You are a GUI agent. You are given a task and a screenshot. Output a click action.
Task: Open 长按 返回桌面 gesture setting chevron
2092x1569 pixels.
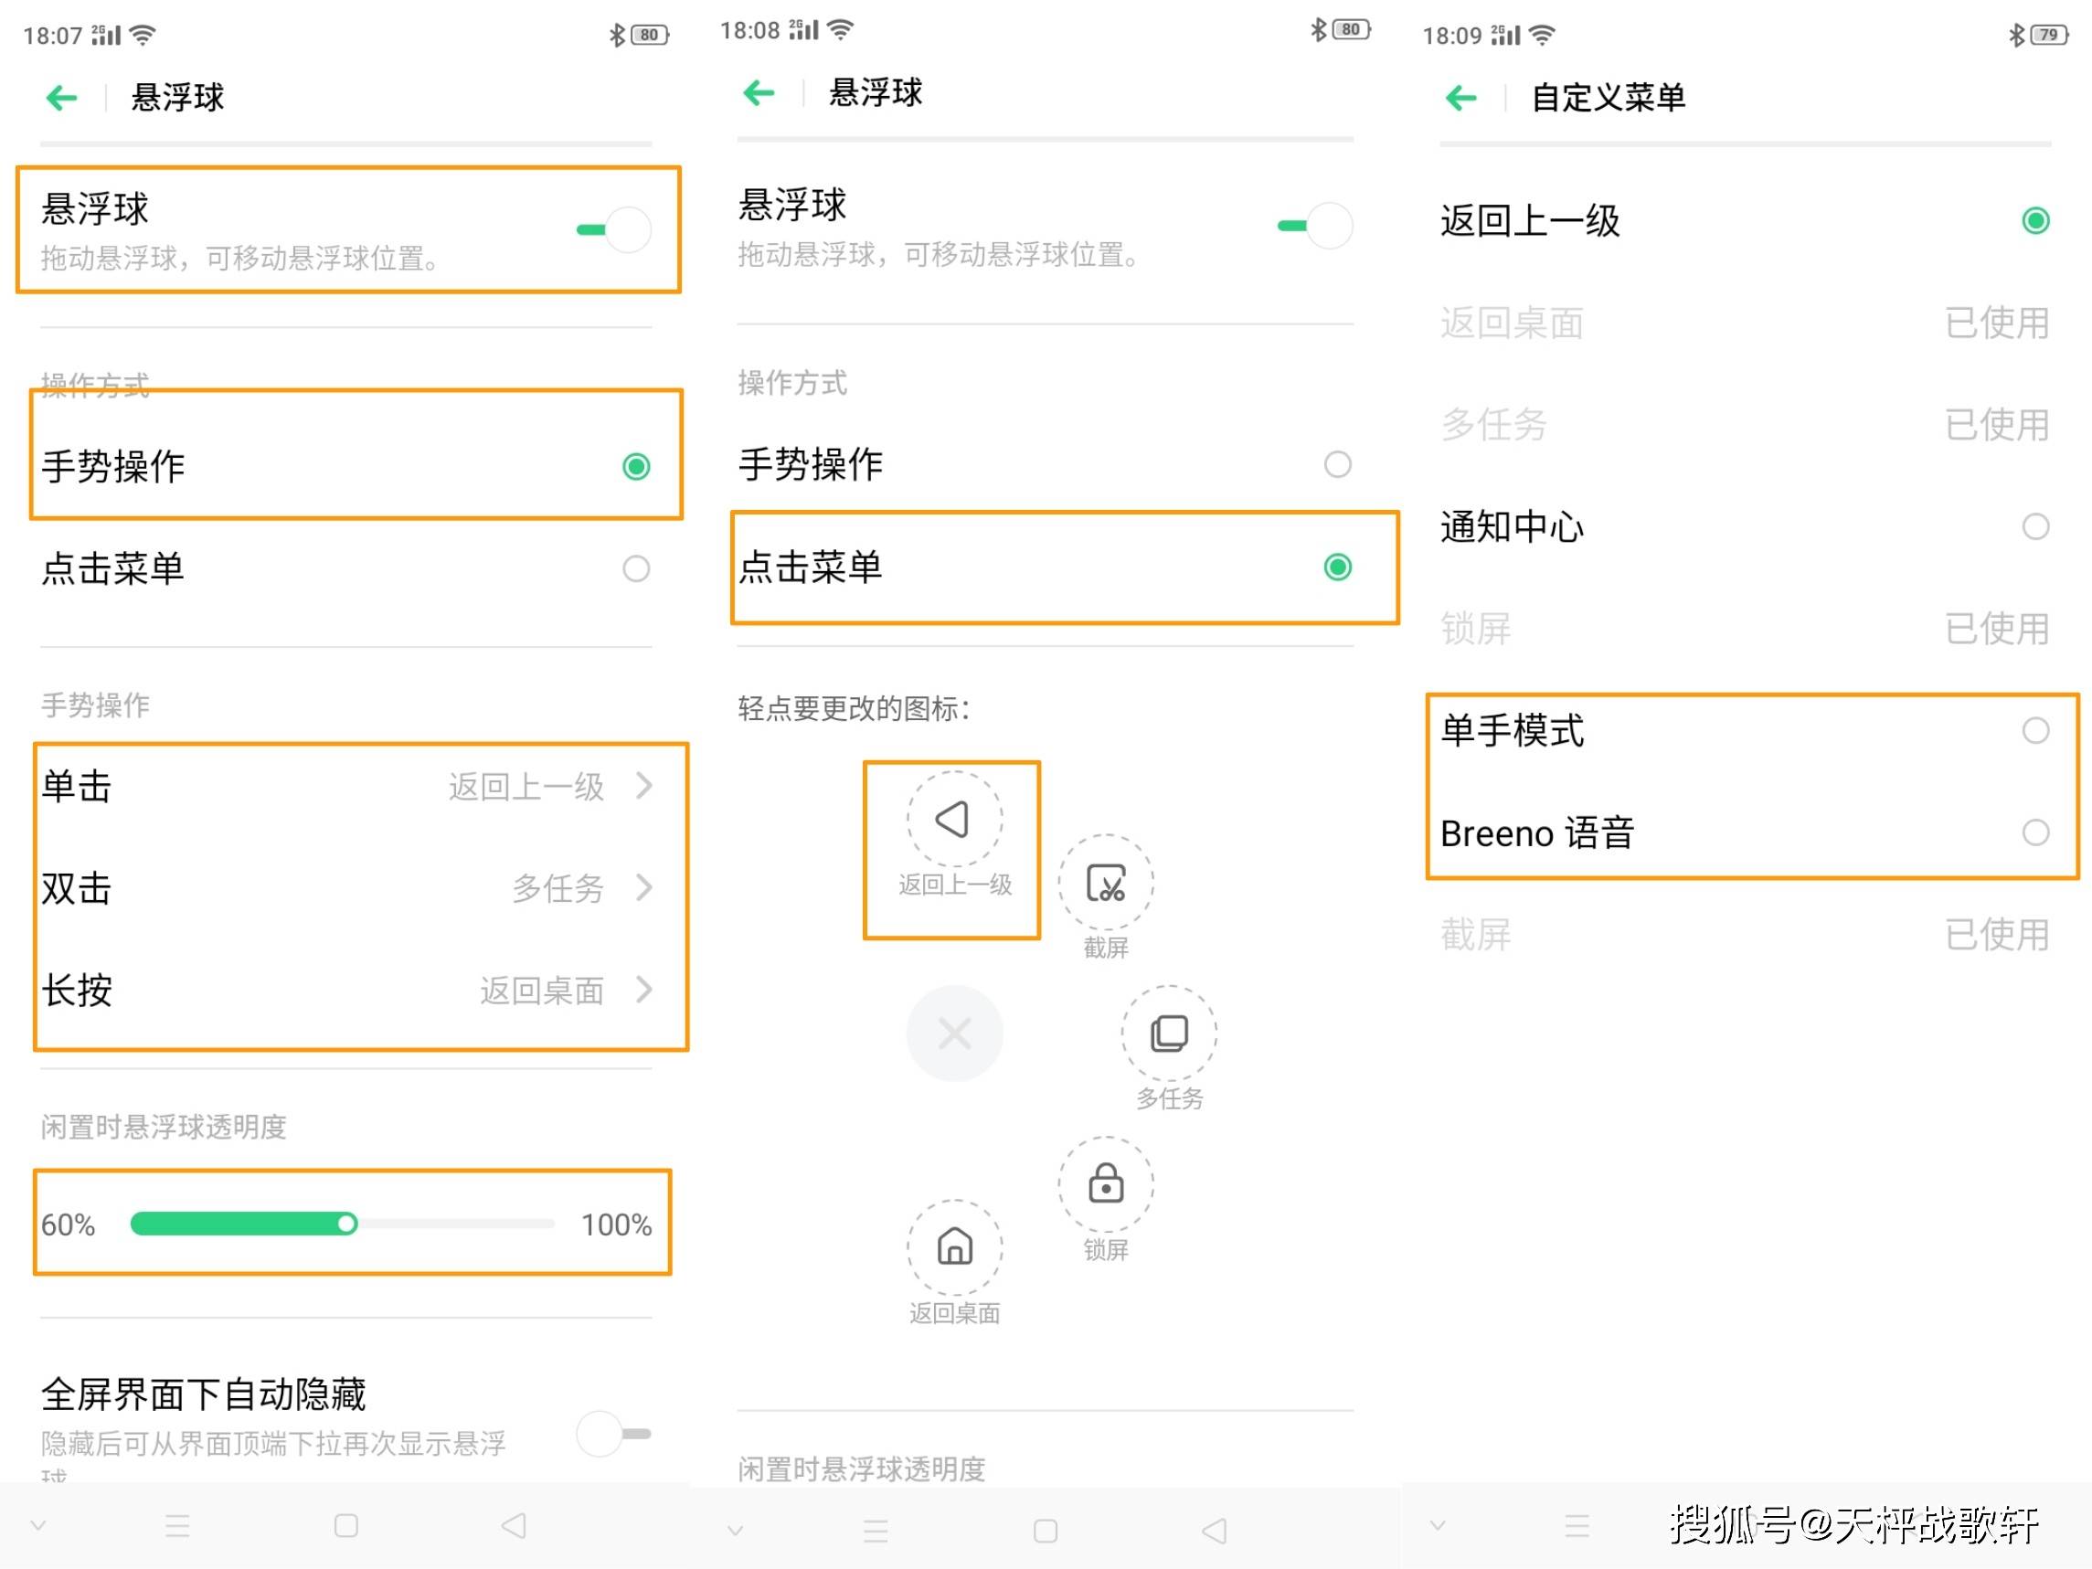[x=644, y=990]
